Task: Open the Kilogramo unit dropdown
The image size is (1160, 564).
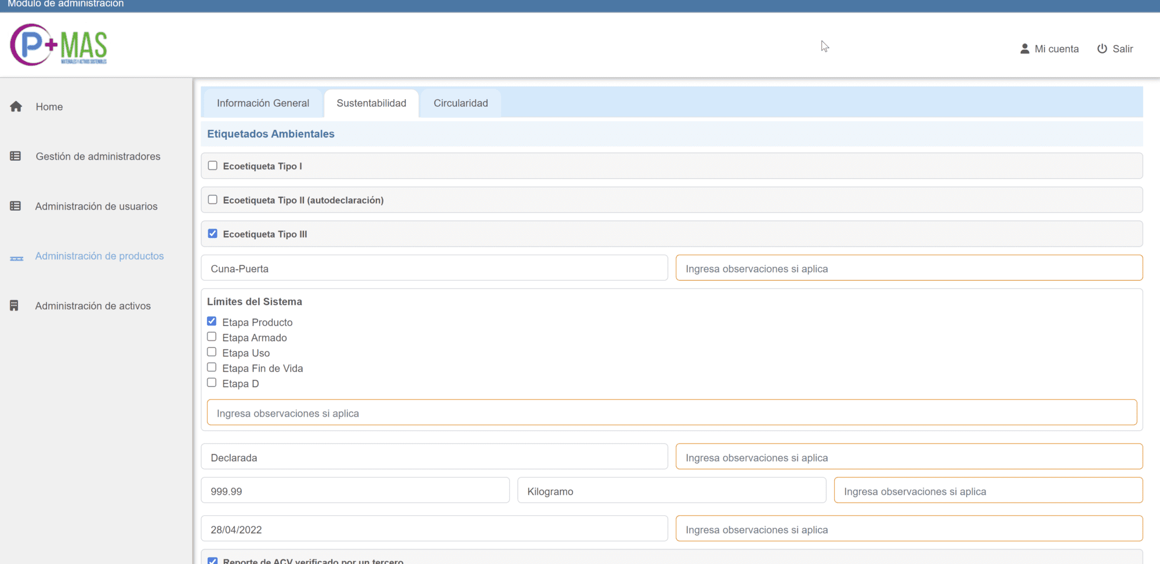Action: pos(671,491)
